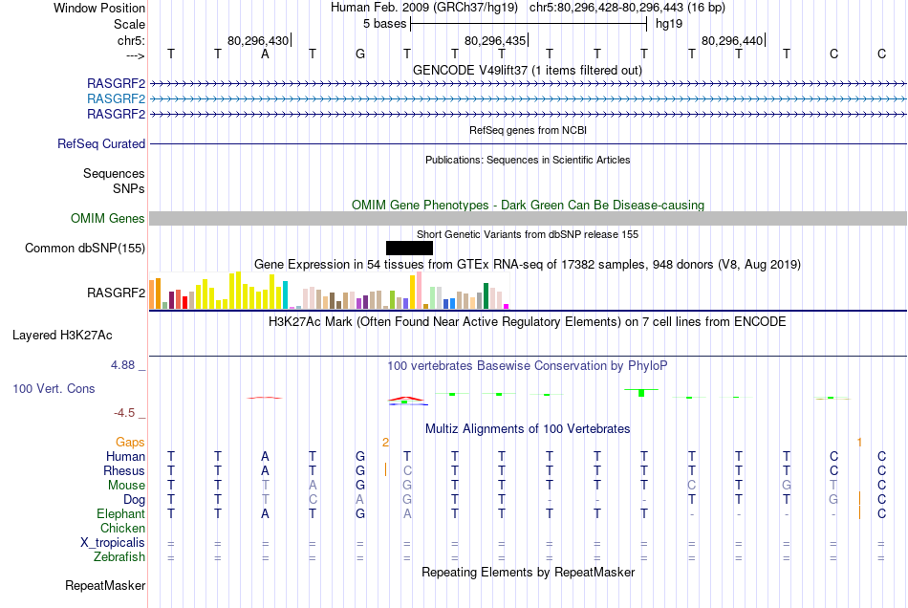The image size is (908, 608).
Task: Click the RepeatMasker track label
Action: coord(105,585)
